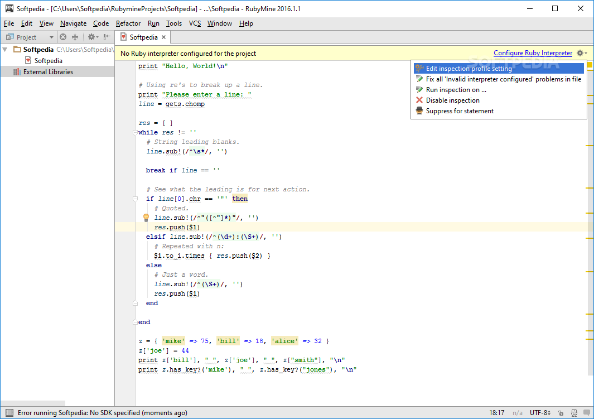Image resolution: width=594 pixels, height=419 pixels.
Task: Collapse the if block fold marker
Action: coord(135,199)
